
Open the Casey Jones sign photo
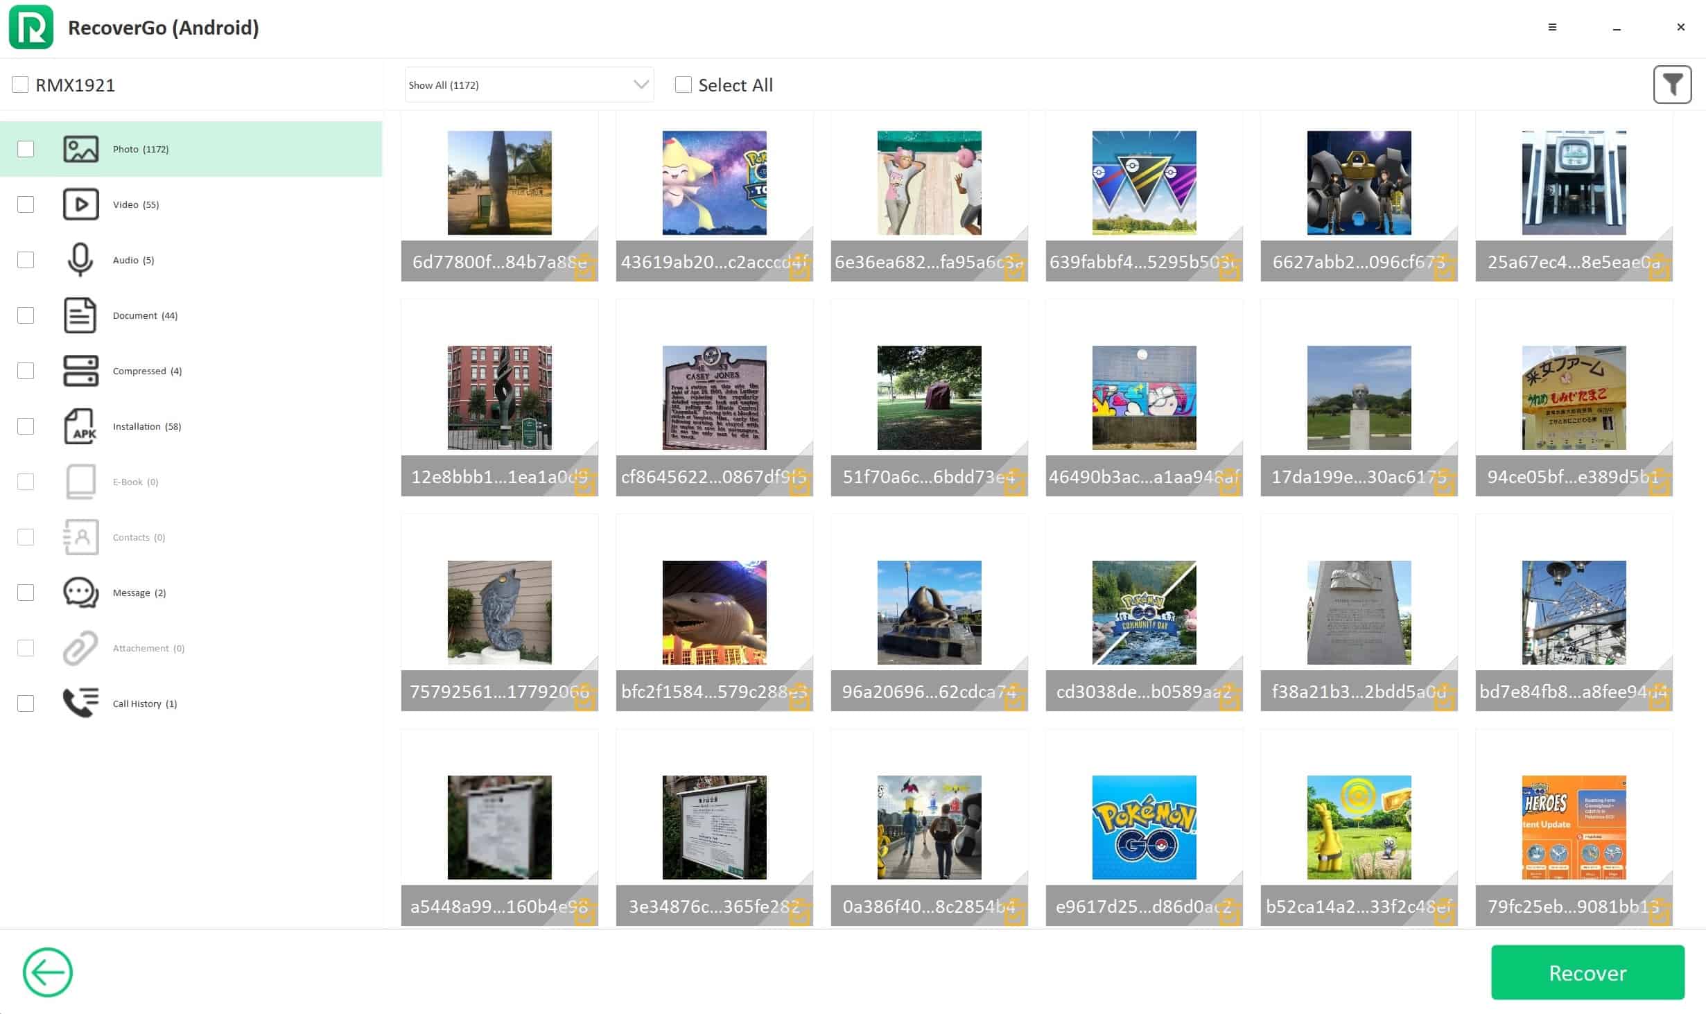pyautogui.click(x=714, y=397)
